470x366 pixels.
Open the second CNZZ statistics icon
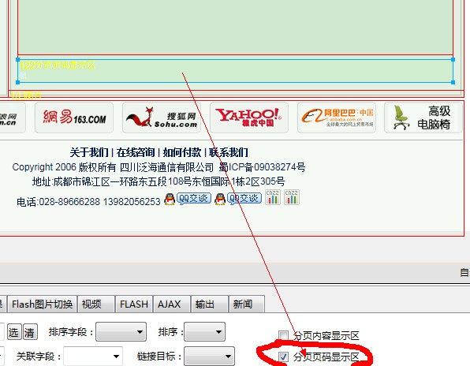coord(292,197)
